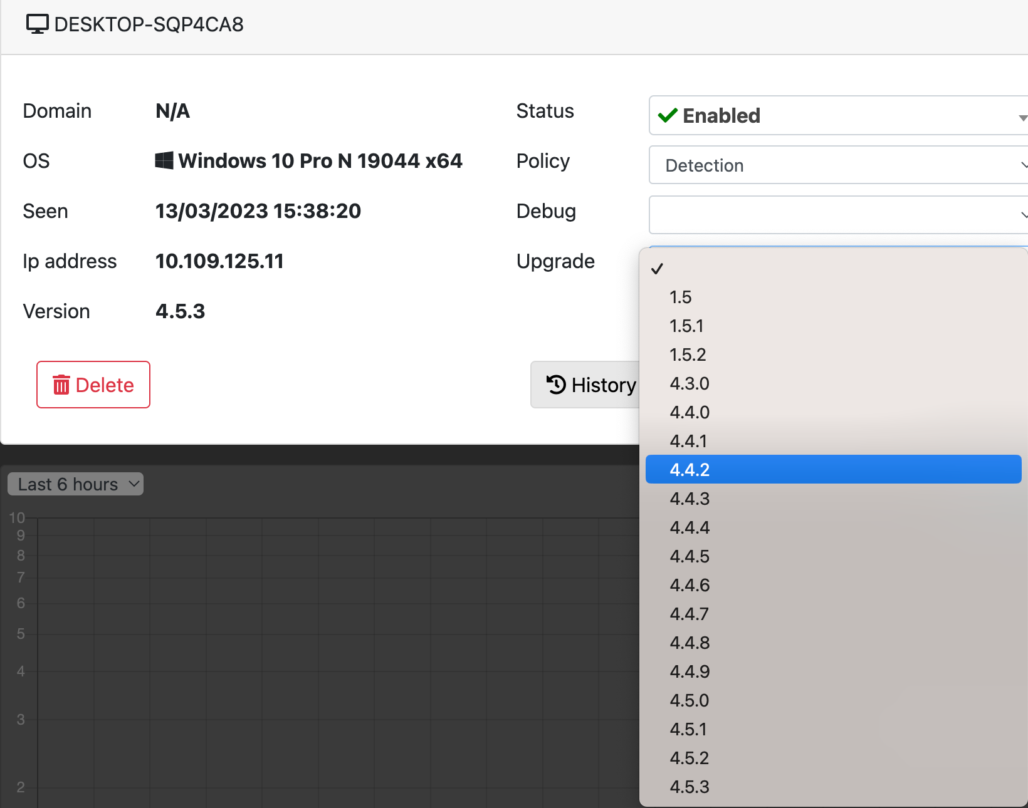This screenshot has width=1028, height=808.
Task: Select version 4.4.7 in Upgrade list
Action: (834, 614)
